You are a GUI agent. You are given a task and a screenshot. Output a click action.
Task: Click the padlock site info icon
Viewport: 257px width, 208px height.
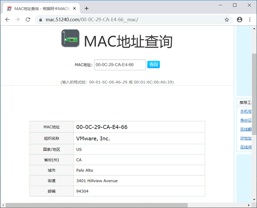coord(41,20)
